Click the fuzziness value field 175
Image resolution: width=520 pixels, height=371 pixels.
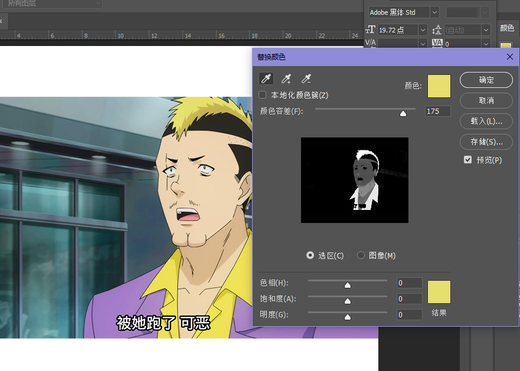(x=438, y=111)
